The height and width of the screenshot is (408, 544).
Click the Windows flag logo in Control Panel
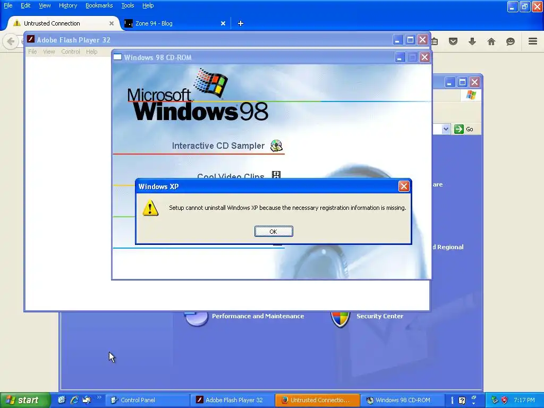471,95
